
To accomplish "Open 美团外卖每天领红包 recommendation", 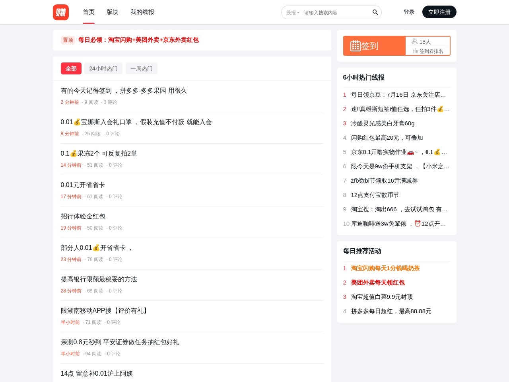I will tap(378, 283).
